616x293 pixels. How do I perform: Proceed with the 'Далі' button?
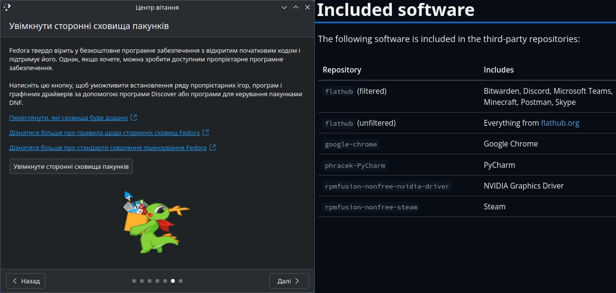(289, 281)
